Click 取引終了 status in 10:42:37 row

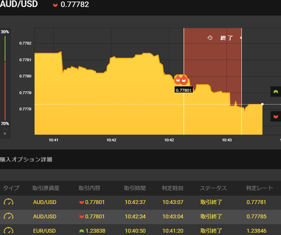tap(211, 202)
